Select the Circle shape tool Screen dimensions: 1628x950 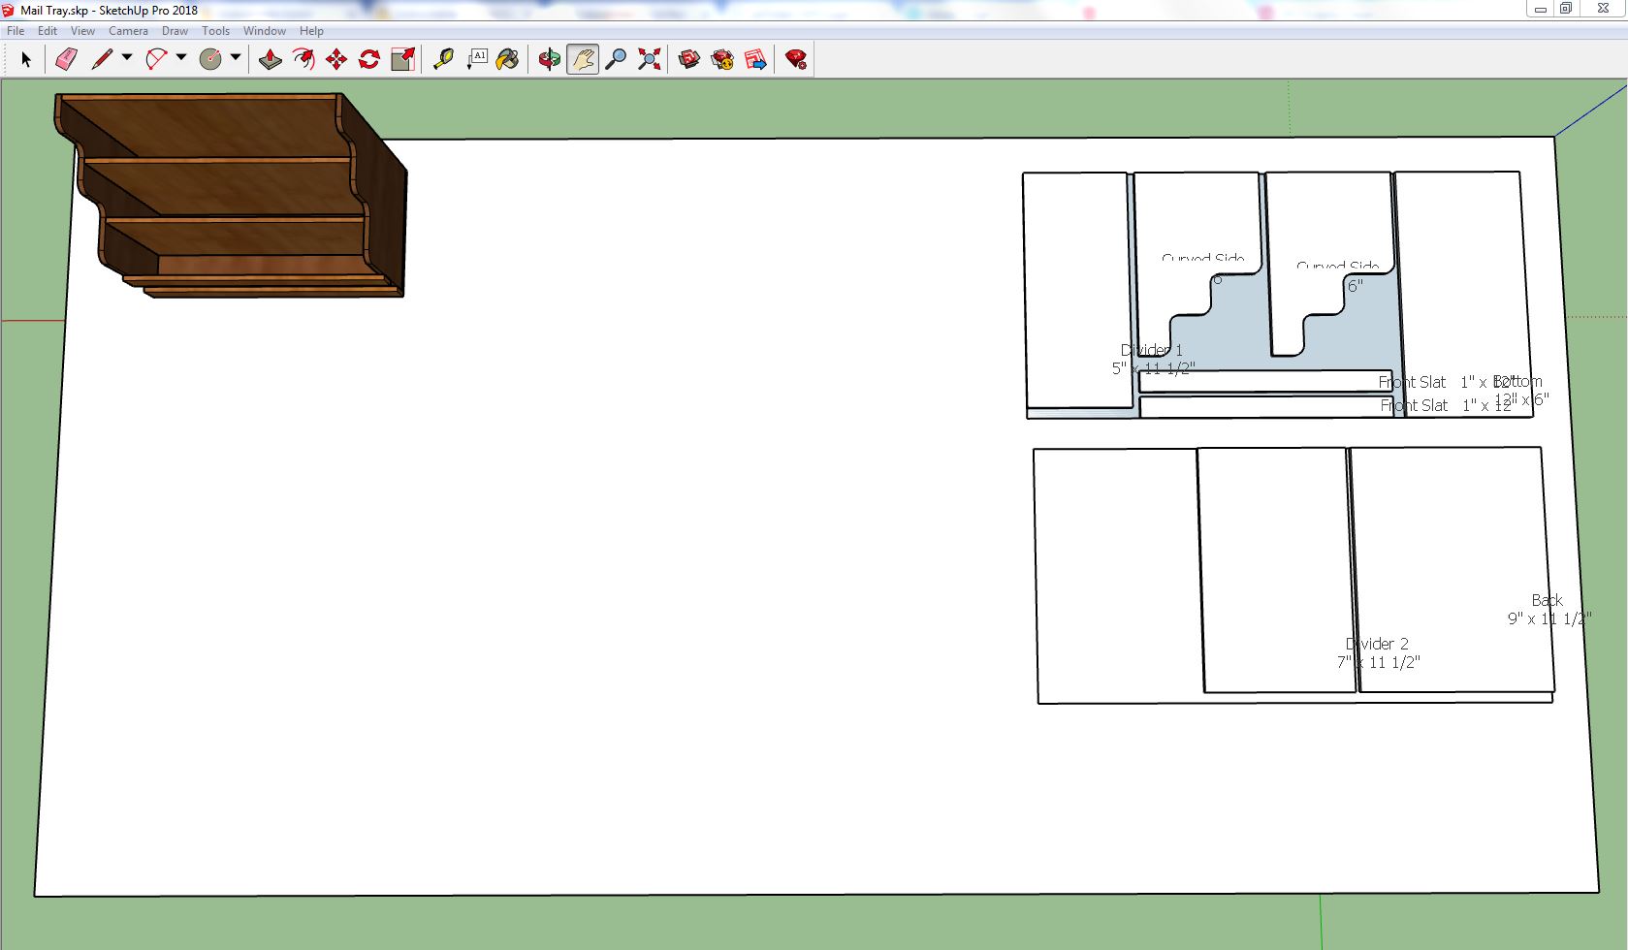[210, 59]
